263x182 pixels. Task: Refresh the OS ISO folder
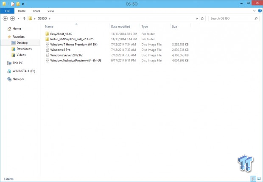[x=202, y=19]
